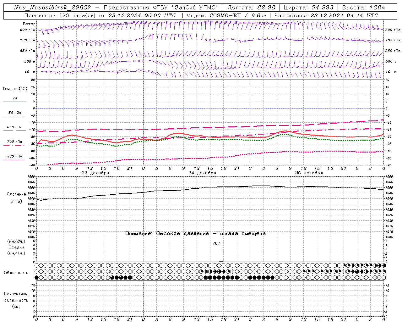Click the Осадки precipitation label

(x=16, y=247)
